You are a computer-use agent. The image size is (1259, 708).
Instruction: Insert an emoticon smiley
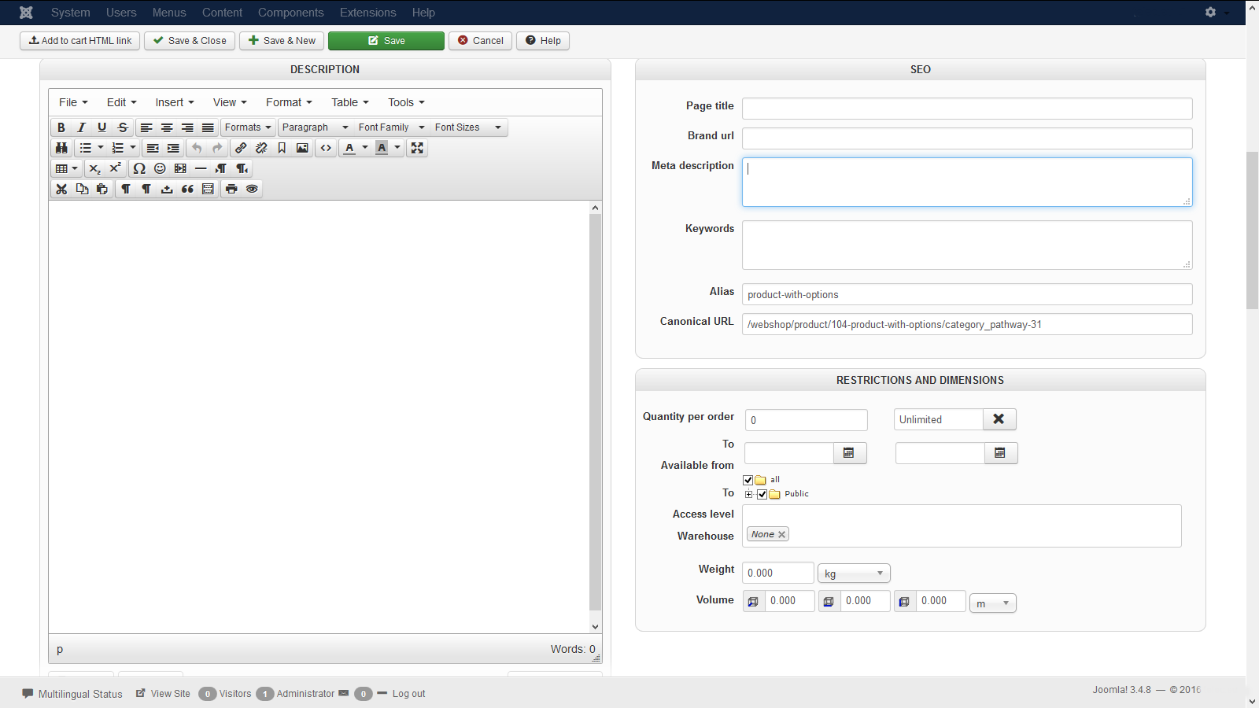tap(160, 168)
